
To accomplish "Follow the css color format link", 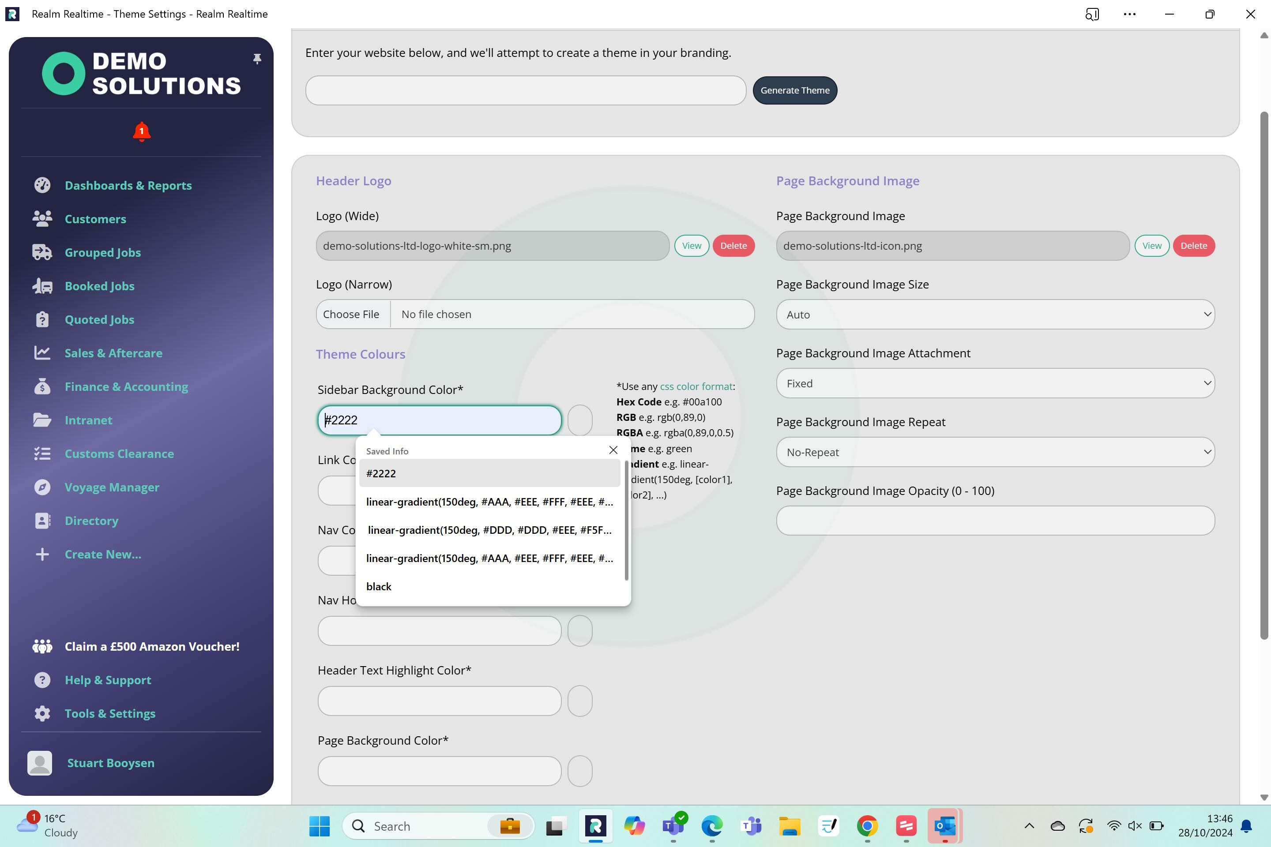I will [696, 387].
